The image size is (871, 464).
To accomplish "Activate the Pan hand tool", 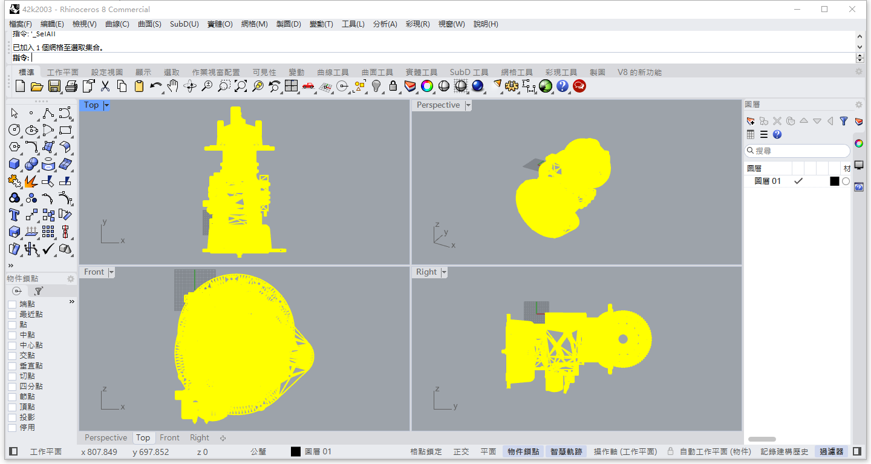I will pos(172,86).
